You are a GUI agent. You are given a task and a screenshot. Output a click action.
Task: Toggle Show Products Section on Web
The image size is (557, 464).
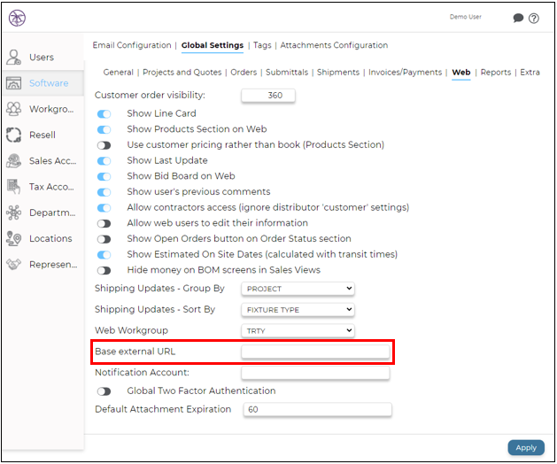click(x=104, y=129)
